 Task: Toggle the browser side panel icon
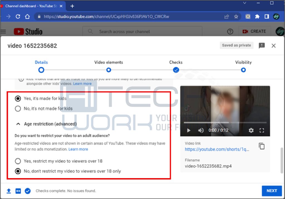pos(267,17)
